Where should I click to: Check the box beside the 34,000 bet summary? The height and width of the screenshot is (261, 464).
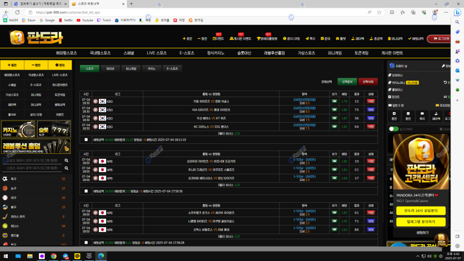point(86,191)
